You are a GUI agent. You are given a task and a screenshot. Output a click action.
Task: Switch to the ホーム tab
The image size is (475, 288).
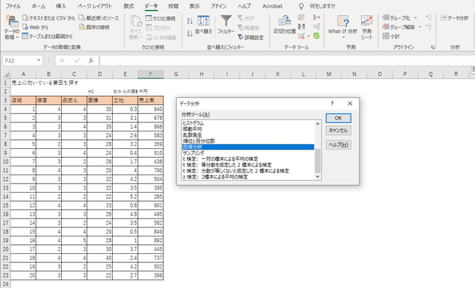[x=38, y=6]
